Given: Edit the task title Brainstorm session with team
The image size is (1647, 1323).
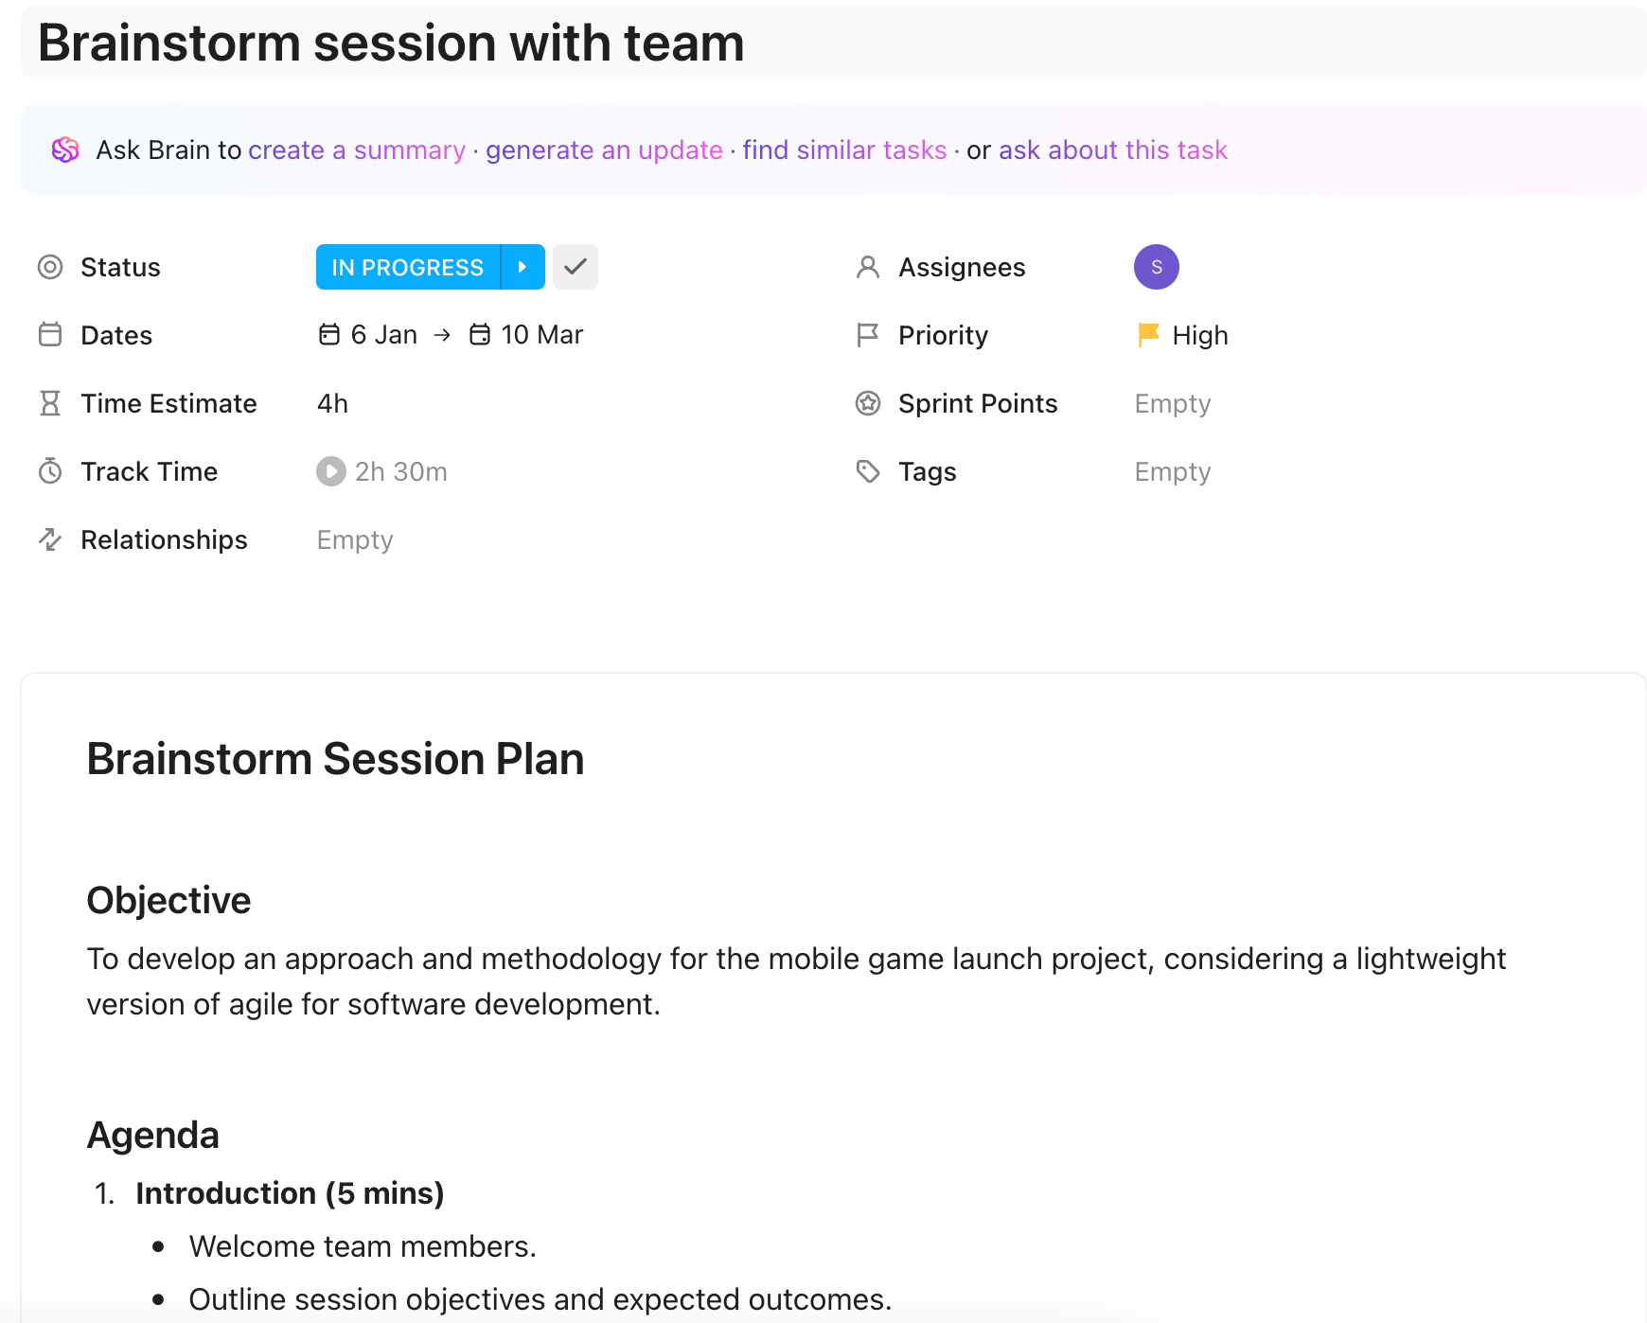Looking at the screenshot, I should 391,44.
